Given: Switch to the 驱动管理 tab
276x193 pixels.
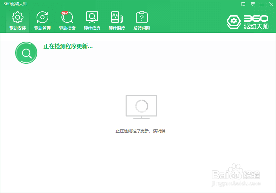Looking at the screenshot, I should pos(42,21).
